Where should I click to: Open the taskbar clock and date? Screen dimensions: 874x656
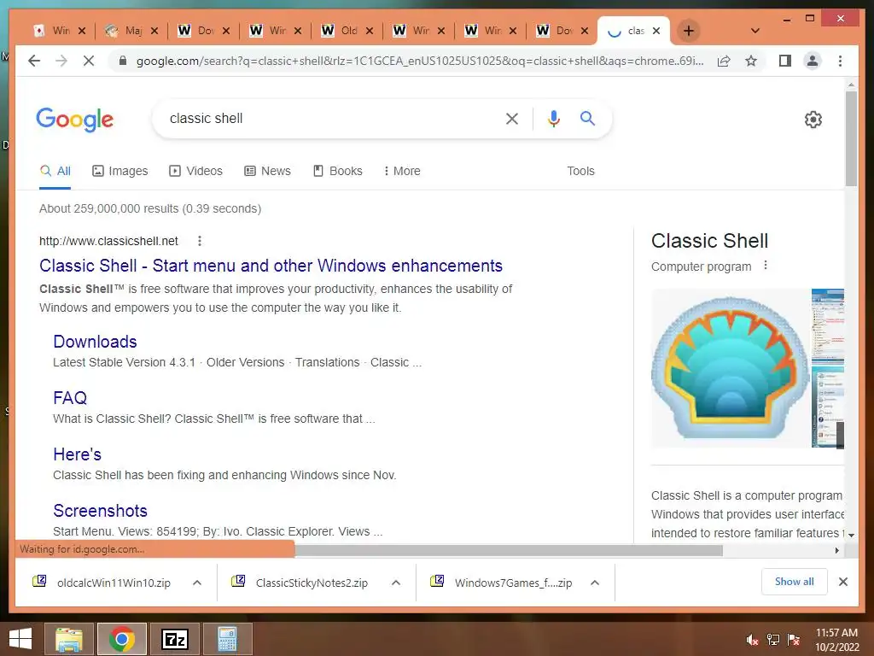pyautogui.click(x=837, y=640)
